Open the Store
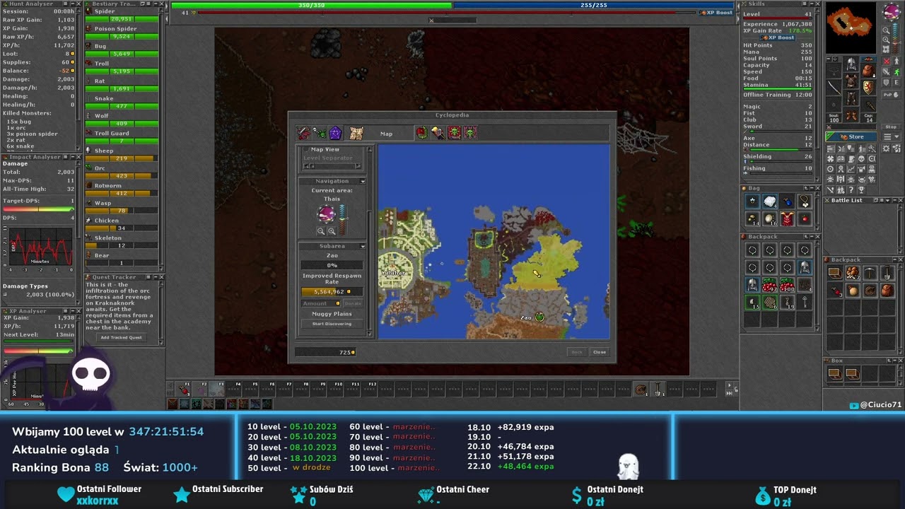Screen dimensions: 905x509 [x=851, y=136]
